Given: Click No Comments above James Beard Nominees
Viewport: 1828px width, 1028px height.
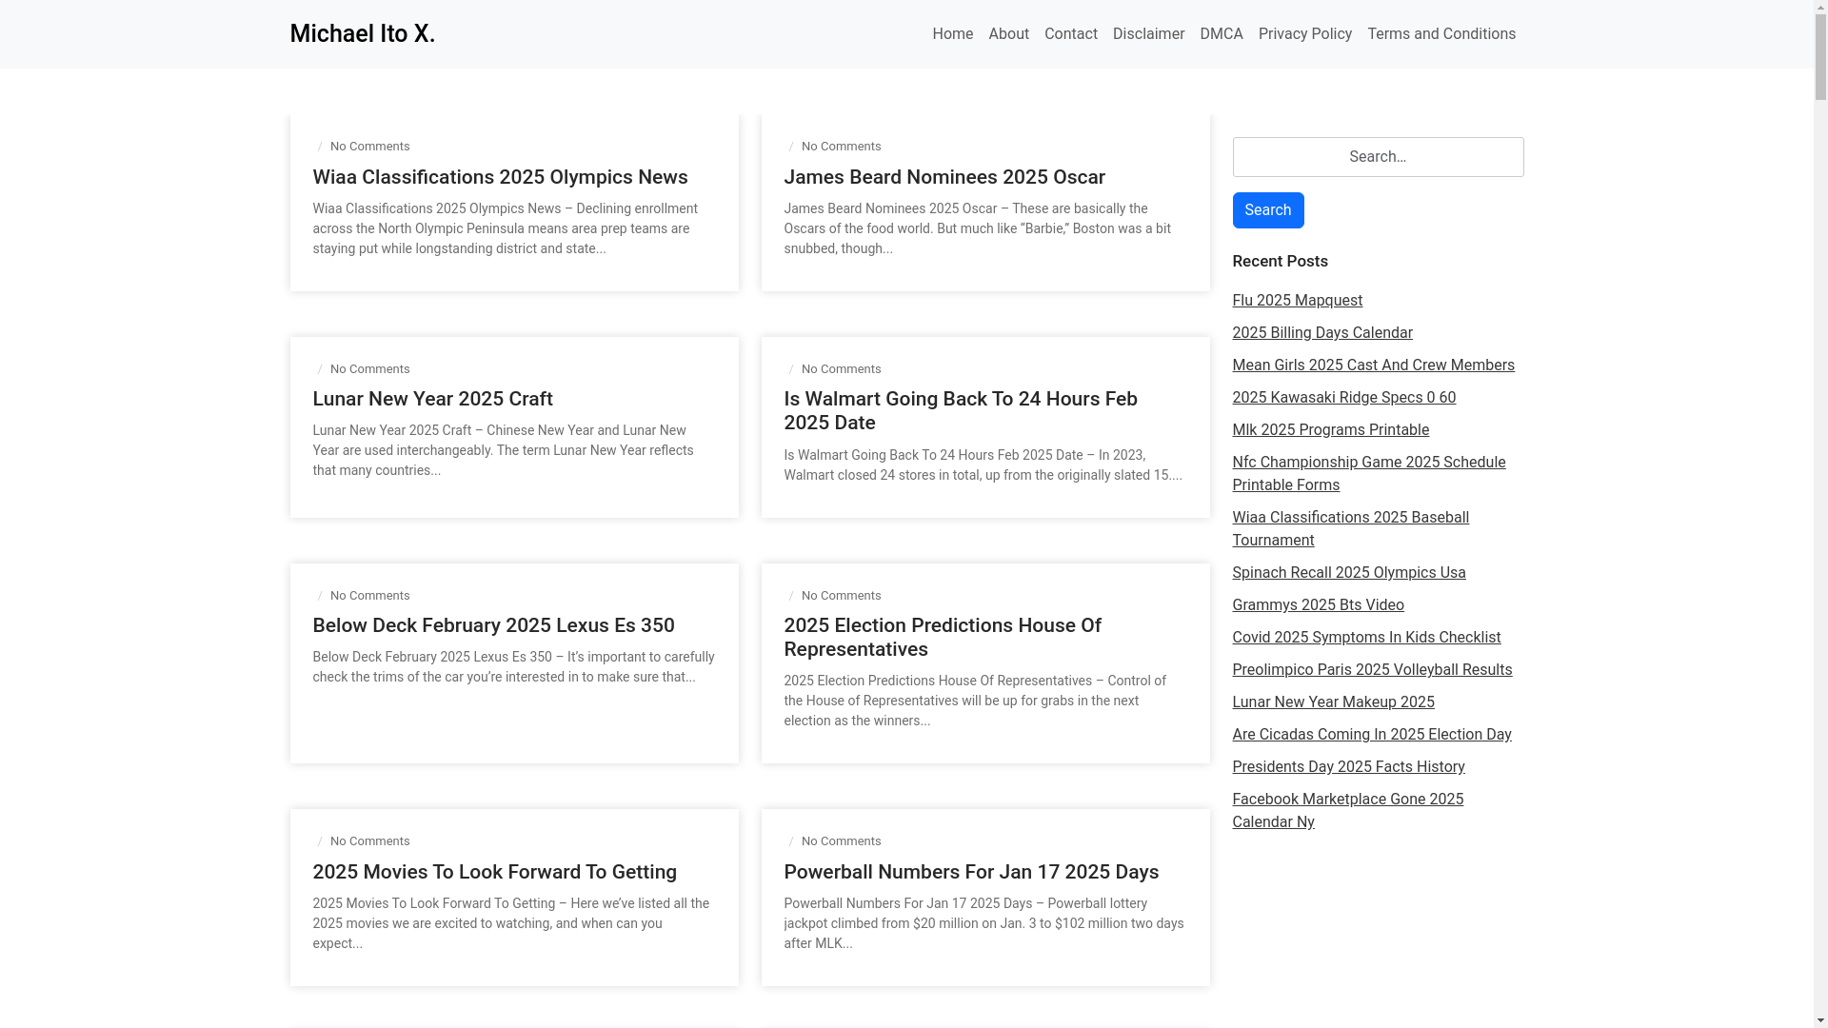Looking at the screenshot, I should pos(841,147).
